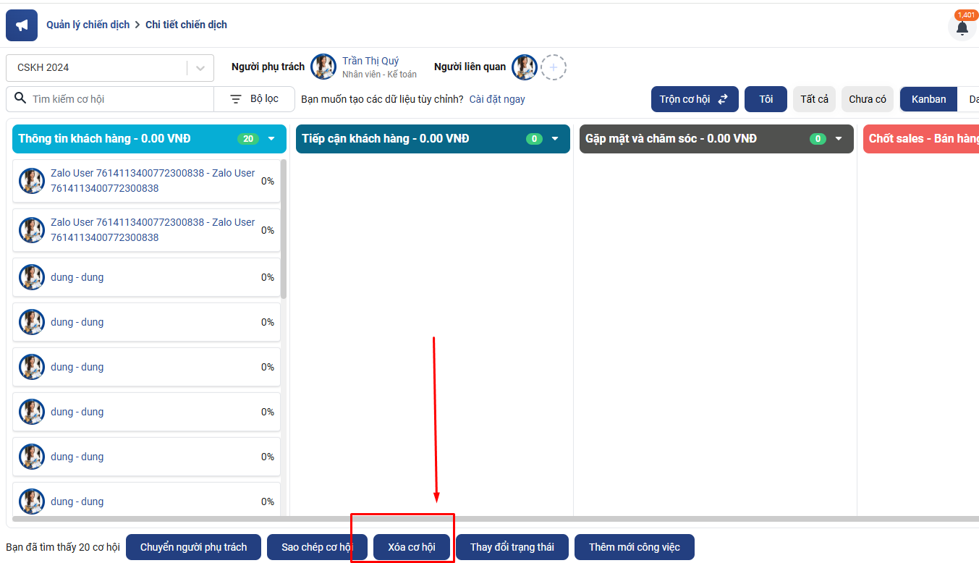Click the megaphone campaign icon
Viewport: 979px width, 563px height.
point(22,25)
